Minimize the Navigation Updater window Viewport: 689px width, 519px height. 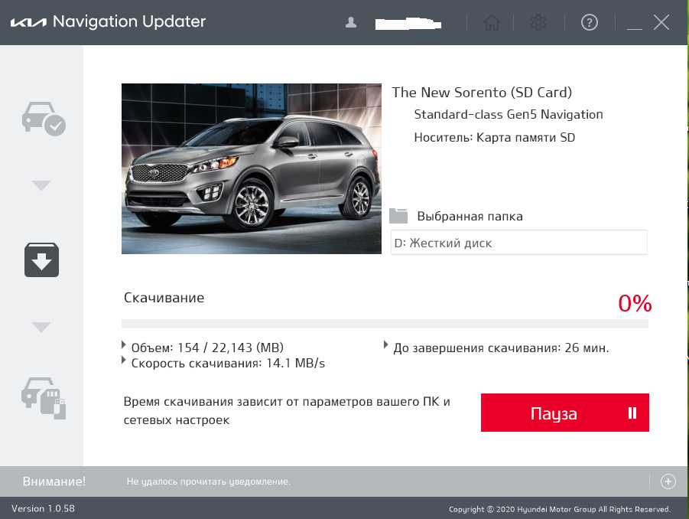click(635, 28)
